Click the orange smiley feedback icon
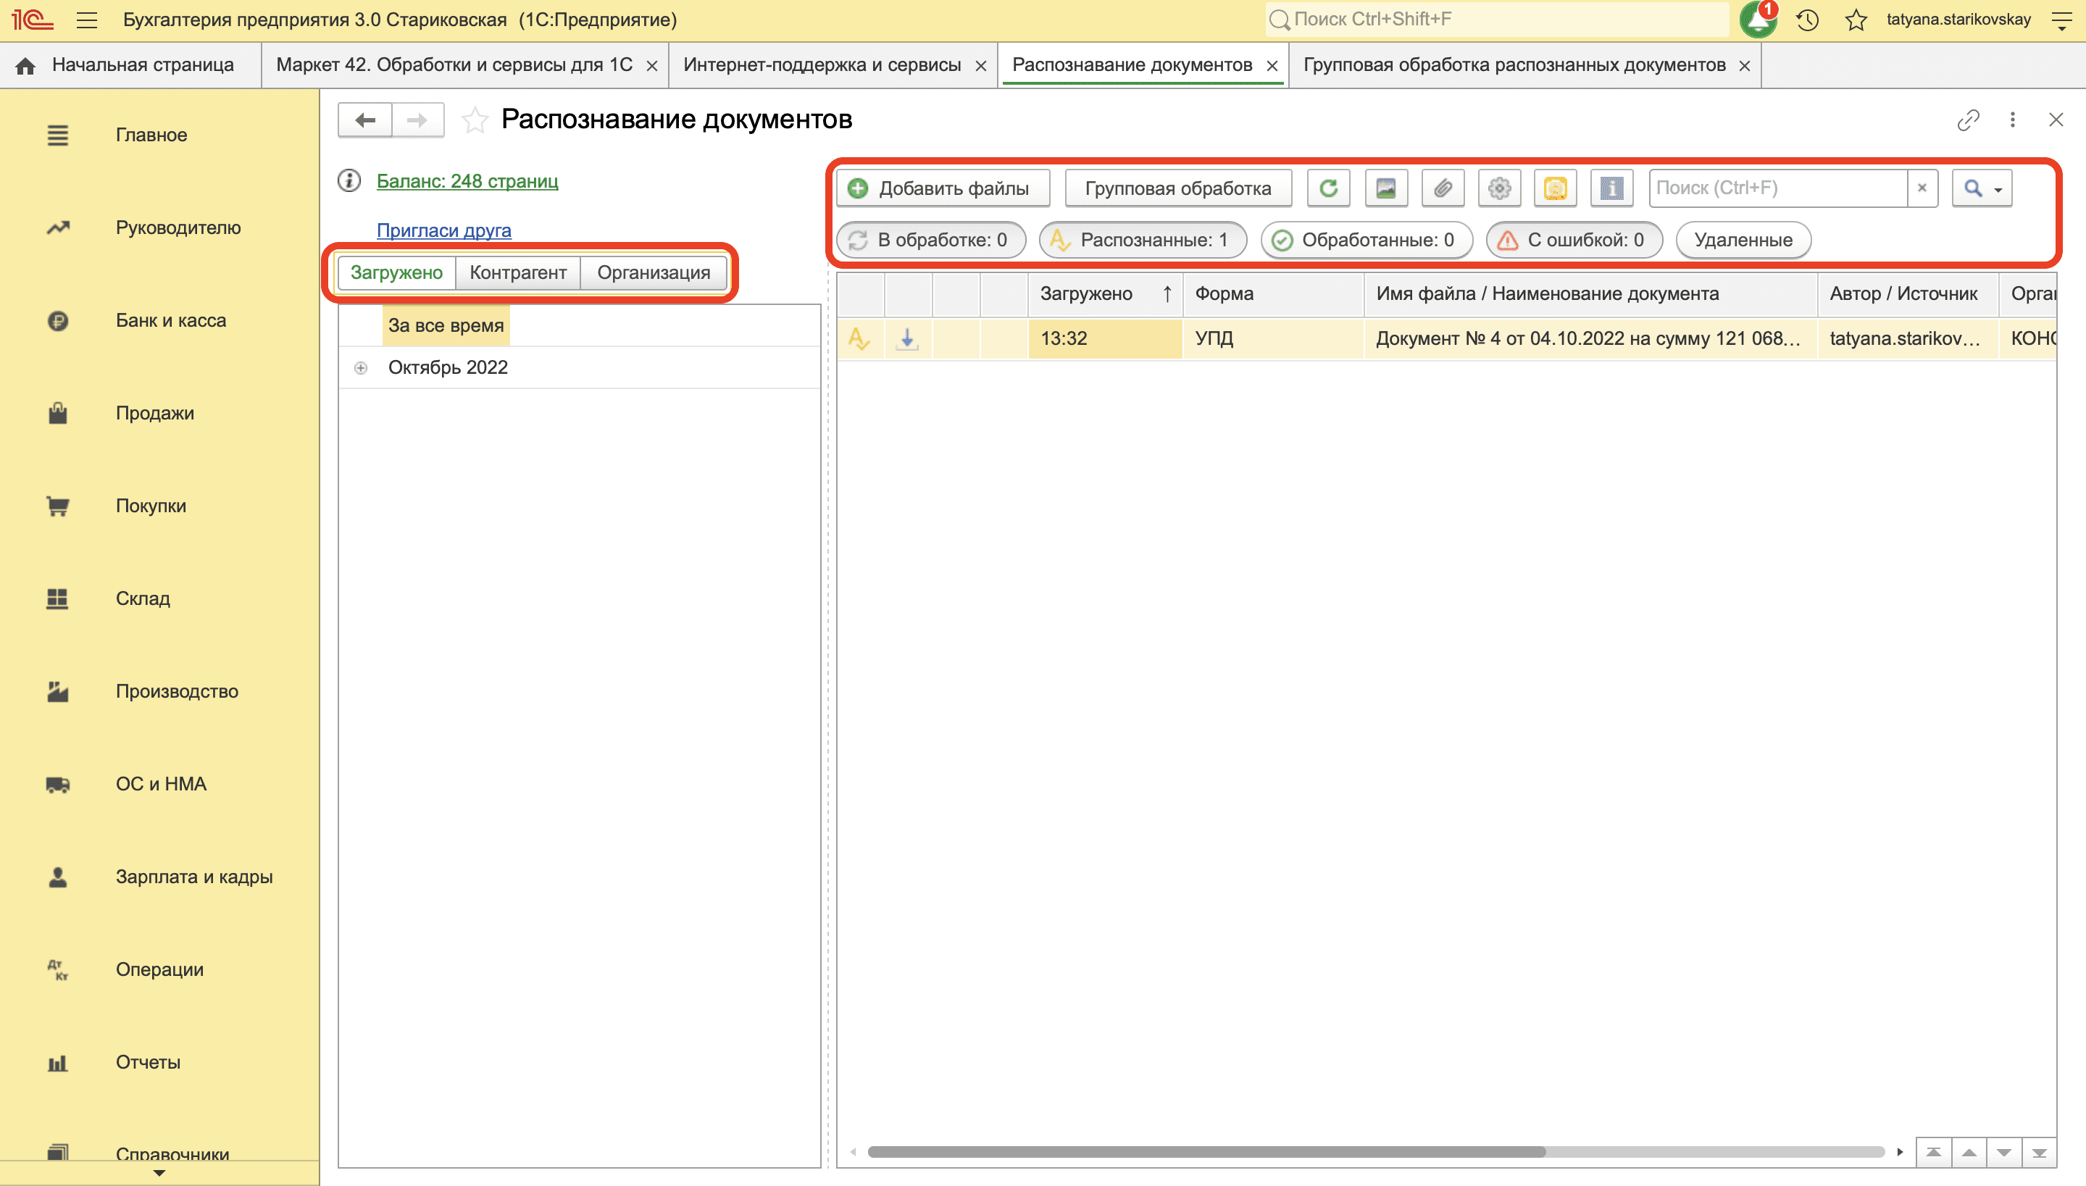Viewport: 2086px width, 1186px height. click(1555, 188)
